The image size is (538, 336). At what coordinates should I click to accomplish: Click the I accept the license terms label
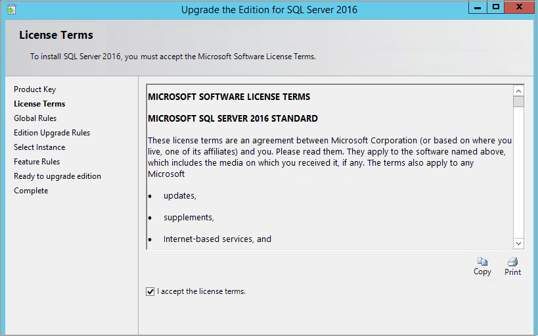pyautogui.click(x=201, y=291)
